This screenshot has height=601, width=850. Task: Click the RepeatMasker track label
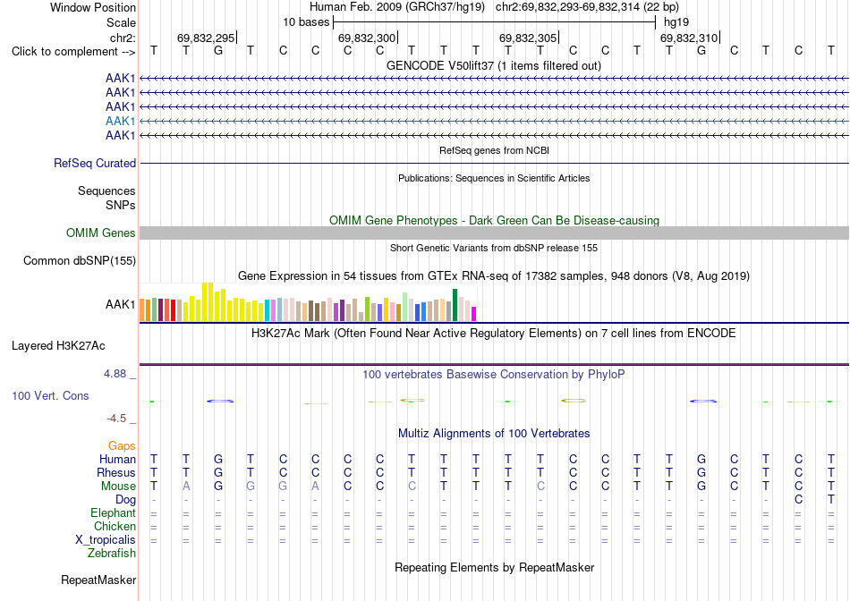pyautogui.click(x=98, y=580)
